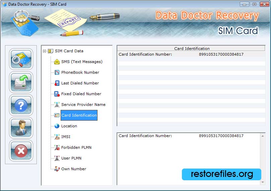The image size is (271, 191).
Task: Click the SIM Card Data chip icon
Action: [x=50, y=51]
